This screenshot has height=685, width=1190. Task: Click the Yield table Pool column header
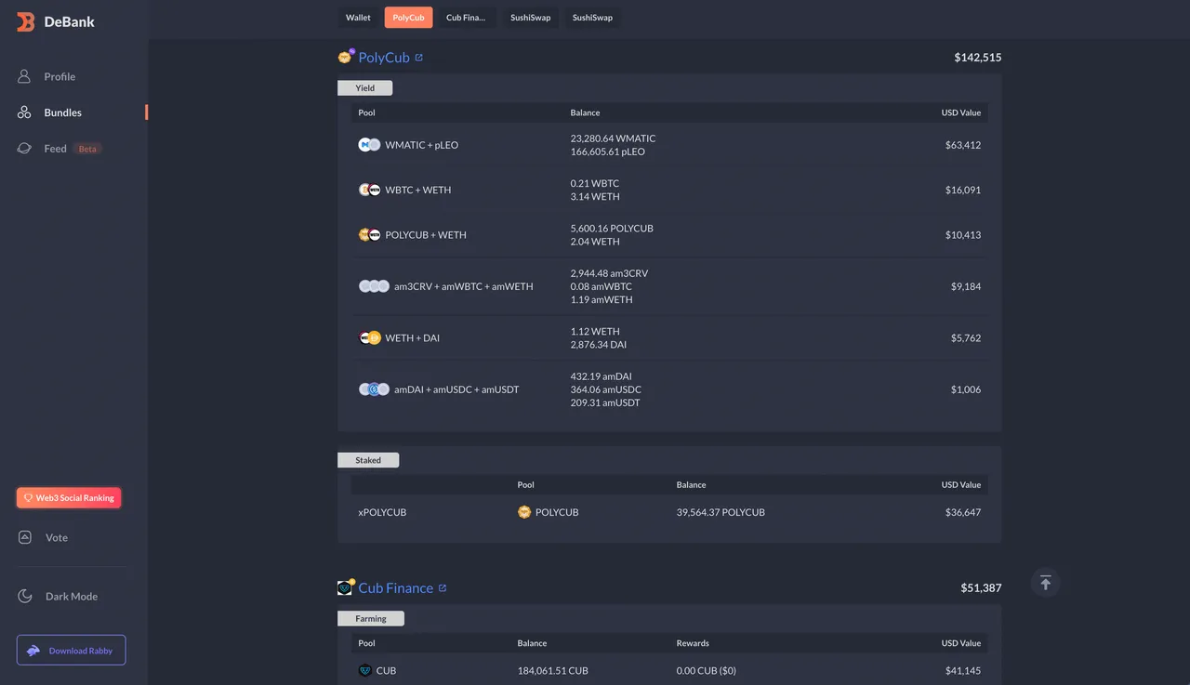click(366, 112)
